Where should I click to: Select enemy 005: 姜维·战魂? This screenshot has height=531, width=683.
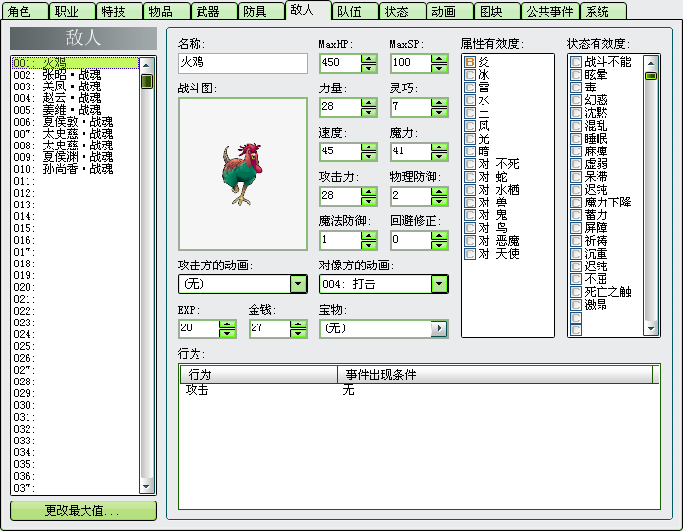coord(75,110)
